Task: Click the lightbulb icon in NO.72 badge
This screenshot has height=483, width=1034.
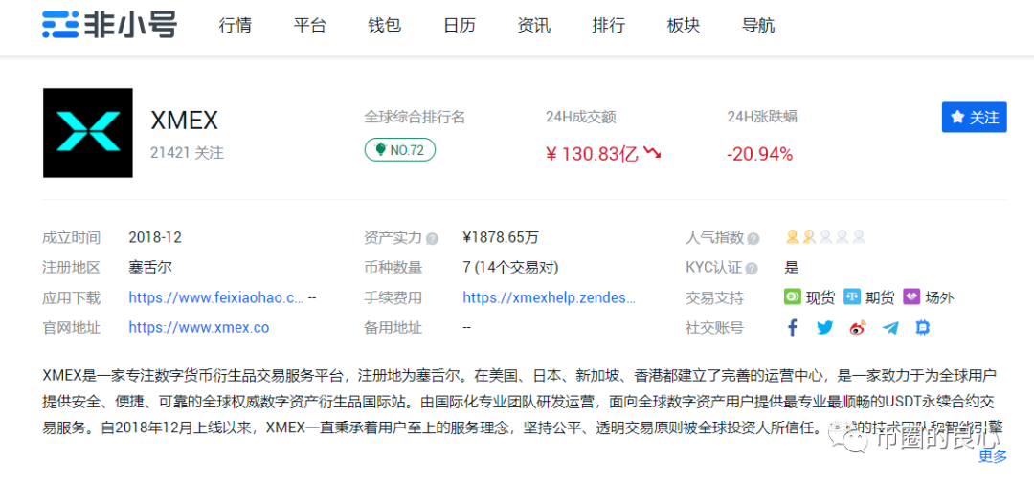Action: click(380, 149)
